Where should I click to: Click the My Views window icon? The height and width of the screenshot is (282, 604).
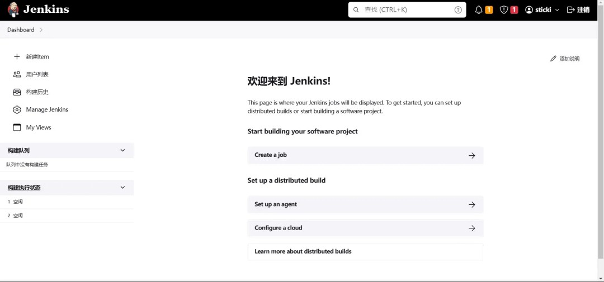(x=17, y=127)
